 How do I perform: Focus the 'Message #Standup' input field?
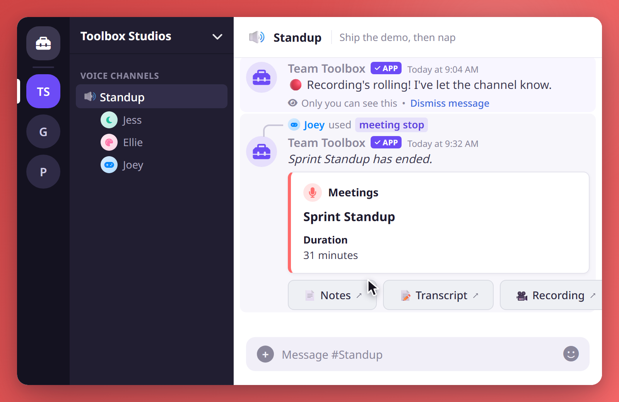tap(418, 354)
